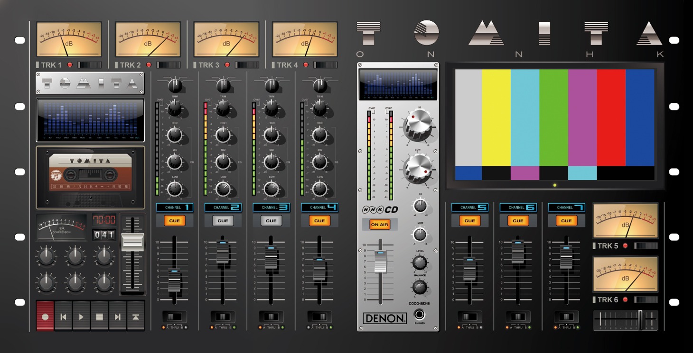Click the small slider next to TRK 4
The width and height of the screenshot is (693, 353).
tap(325, 65)
